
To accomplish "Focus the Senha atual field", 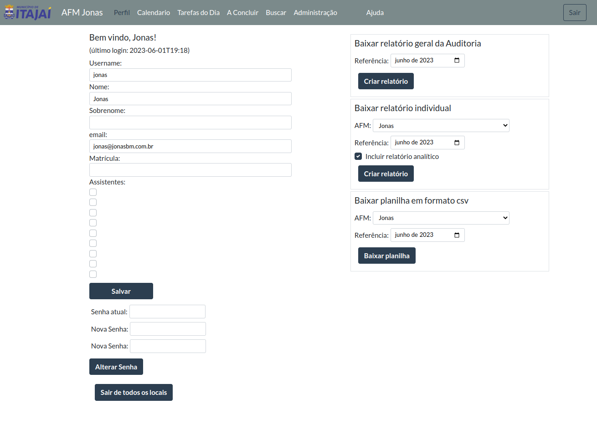I will 167,312.
